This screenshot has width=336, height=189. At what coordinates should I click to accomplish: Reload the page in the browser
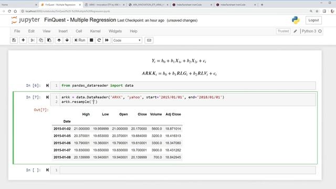tap(9, 11)
